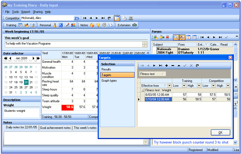
Task: Go to next month in date selector
Action: [x=33, y=58]
